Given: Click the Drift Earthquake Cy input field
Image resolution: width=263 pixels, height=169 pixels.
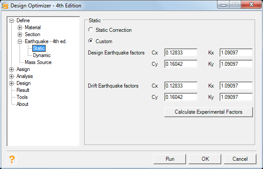Looking at the screenshot, I should [x=181, y=97].
